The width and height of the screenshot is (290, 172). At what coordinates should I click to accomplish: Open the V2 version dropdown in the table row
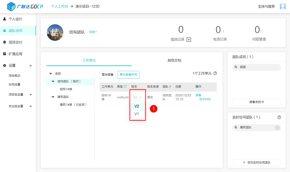pos(137,97)
